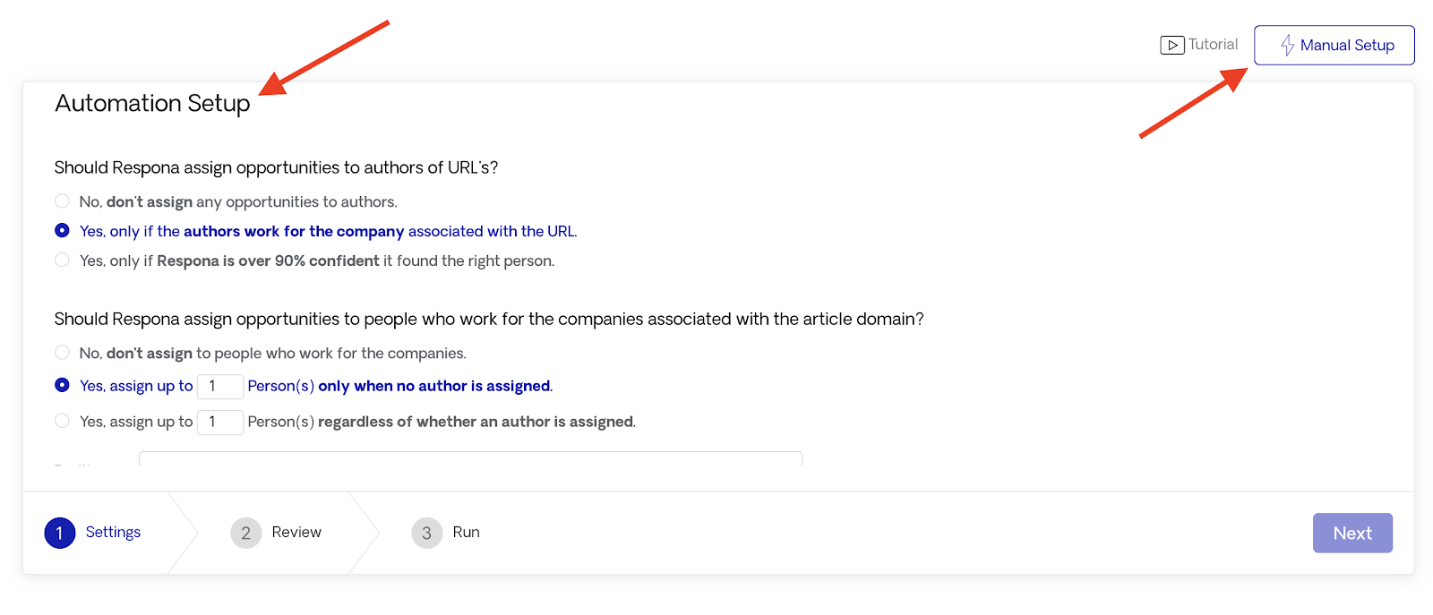Click the Tutorial play icon
The image size is (1433, 615).
[x=1171, y=45]
